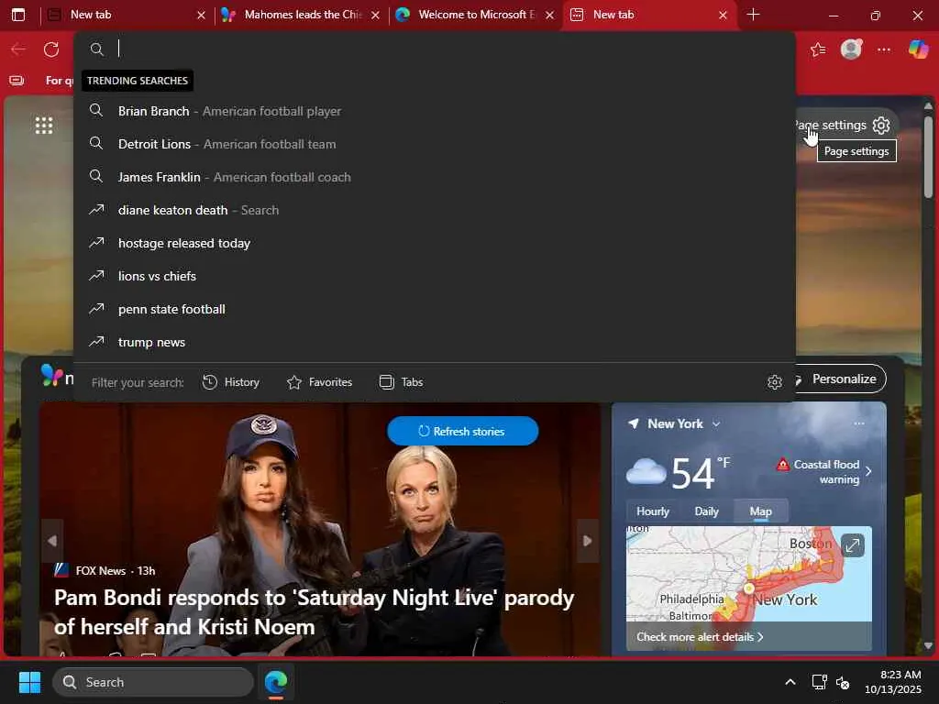Viewport: 939px width, 704px height.
Task: Click the location arrow near New York
Action: 633,423
